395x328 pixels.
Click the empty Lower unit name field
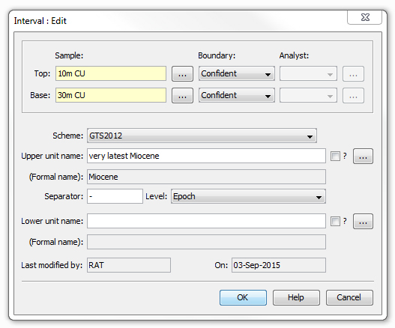tap(206, 221)
